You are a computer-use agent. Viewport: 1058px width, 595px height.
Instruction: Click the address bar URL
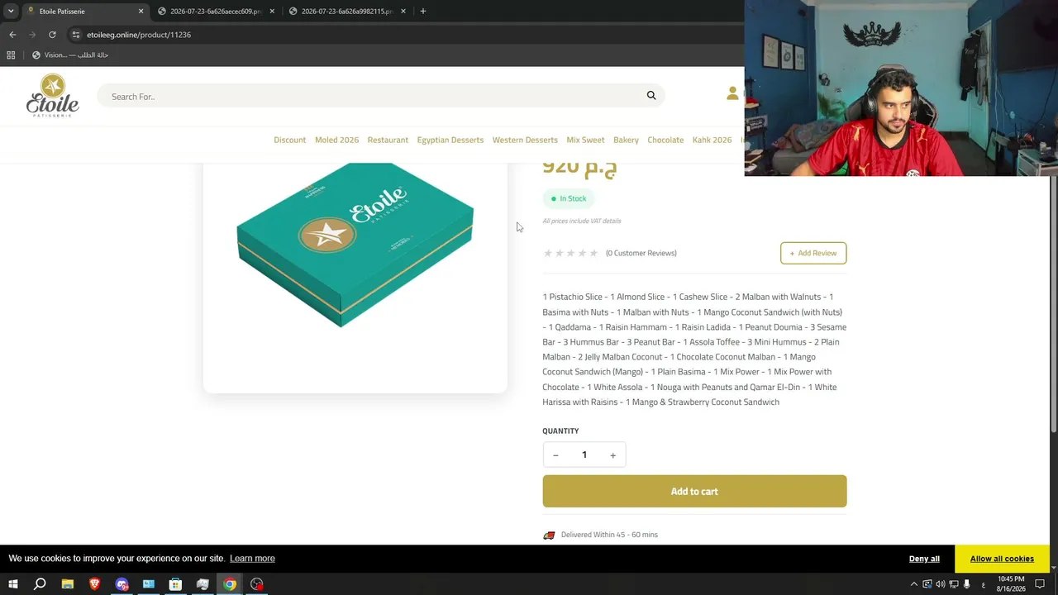click(x=139, y=35)
